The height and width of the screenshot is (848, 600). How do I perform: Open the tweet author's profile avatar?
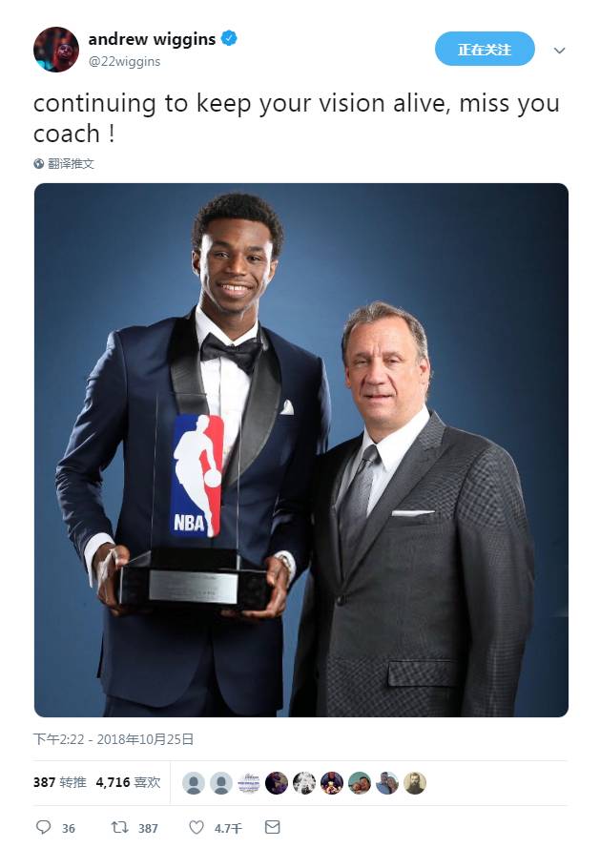pyautogui.click(x=56, y=50)
